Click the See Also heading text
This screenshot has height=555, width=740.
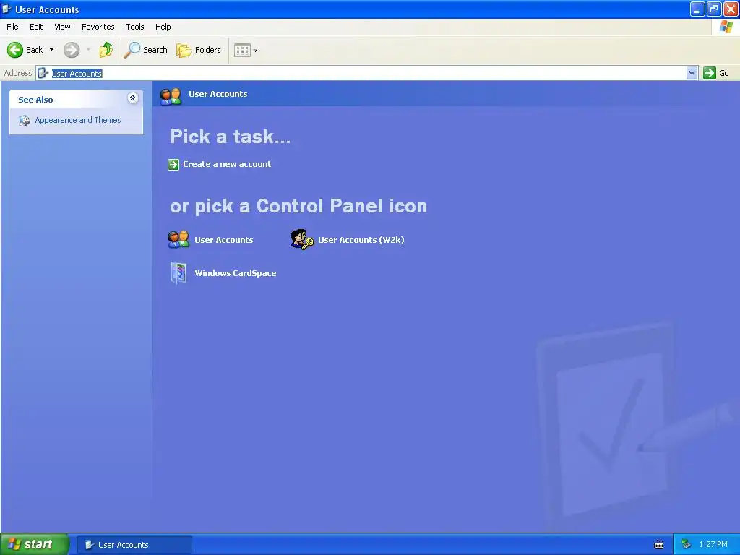pyautogui.click(x=35, y=100)
